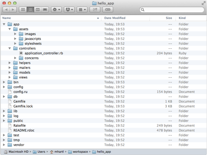207x155 pixels.
Task: Collapse the app folder
Action: click(4, 24)
